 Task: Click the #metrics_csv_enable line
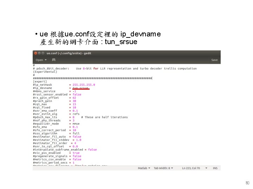pyautogui.click(x=57, y=159)
